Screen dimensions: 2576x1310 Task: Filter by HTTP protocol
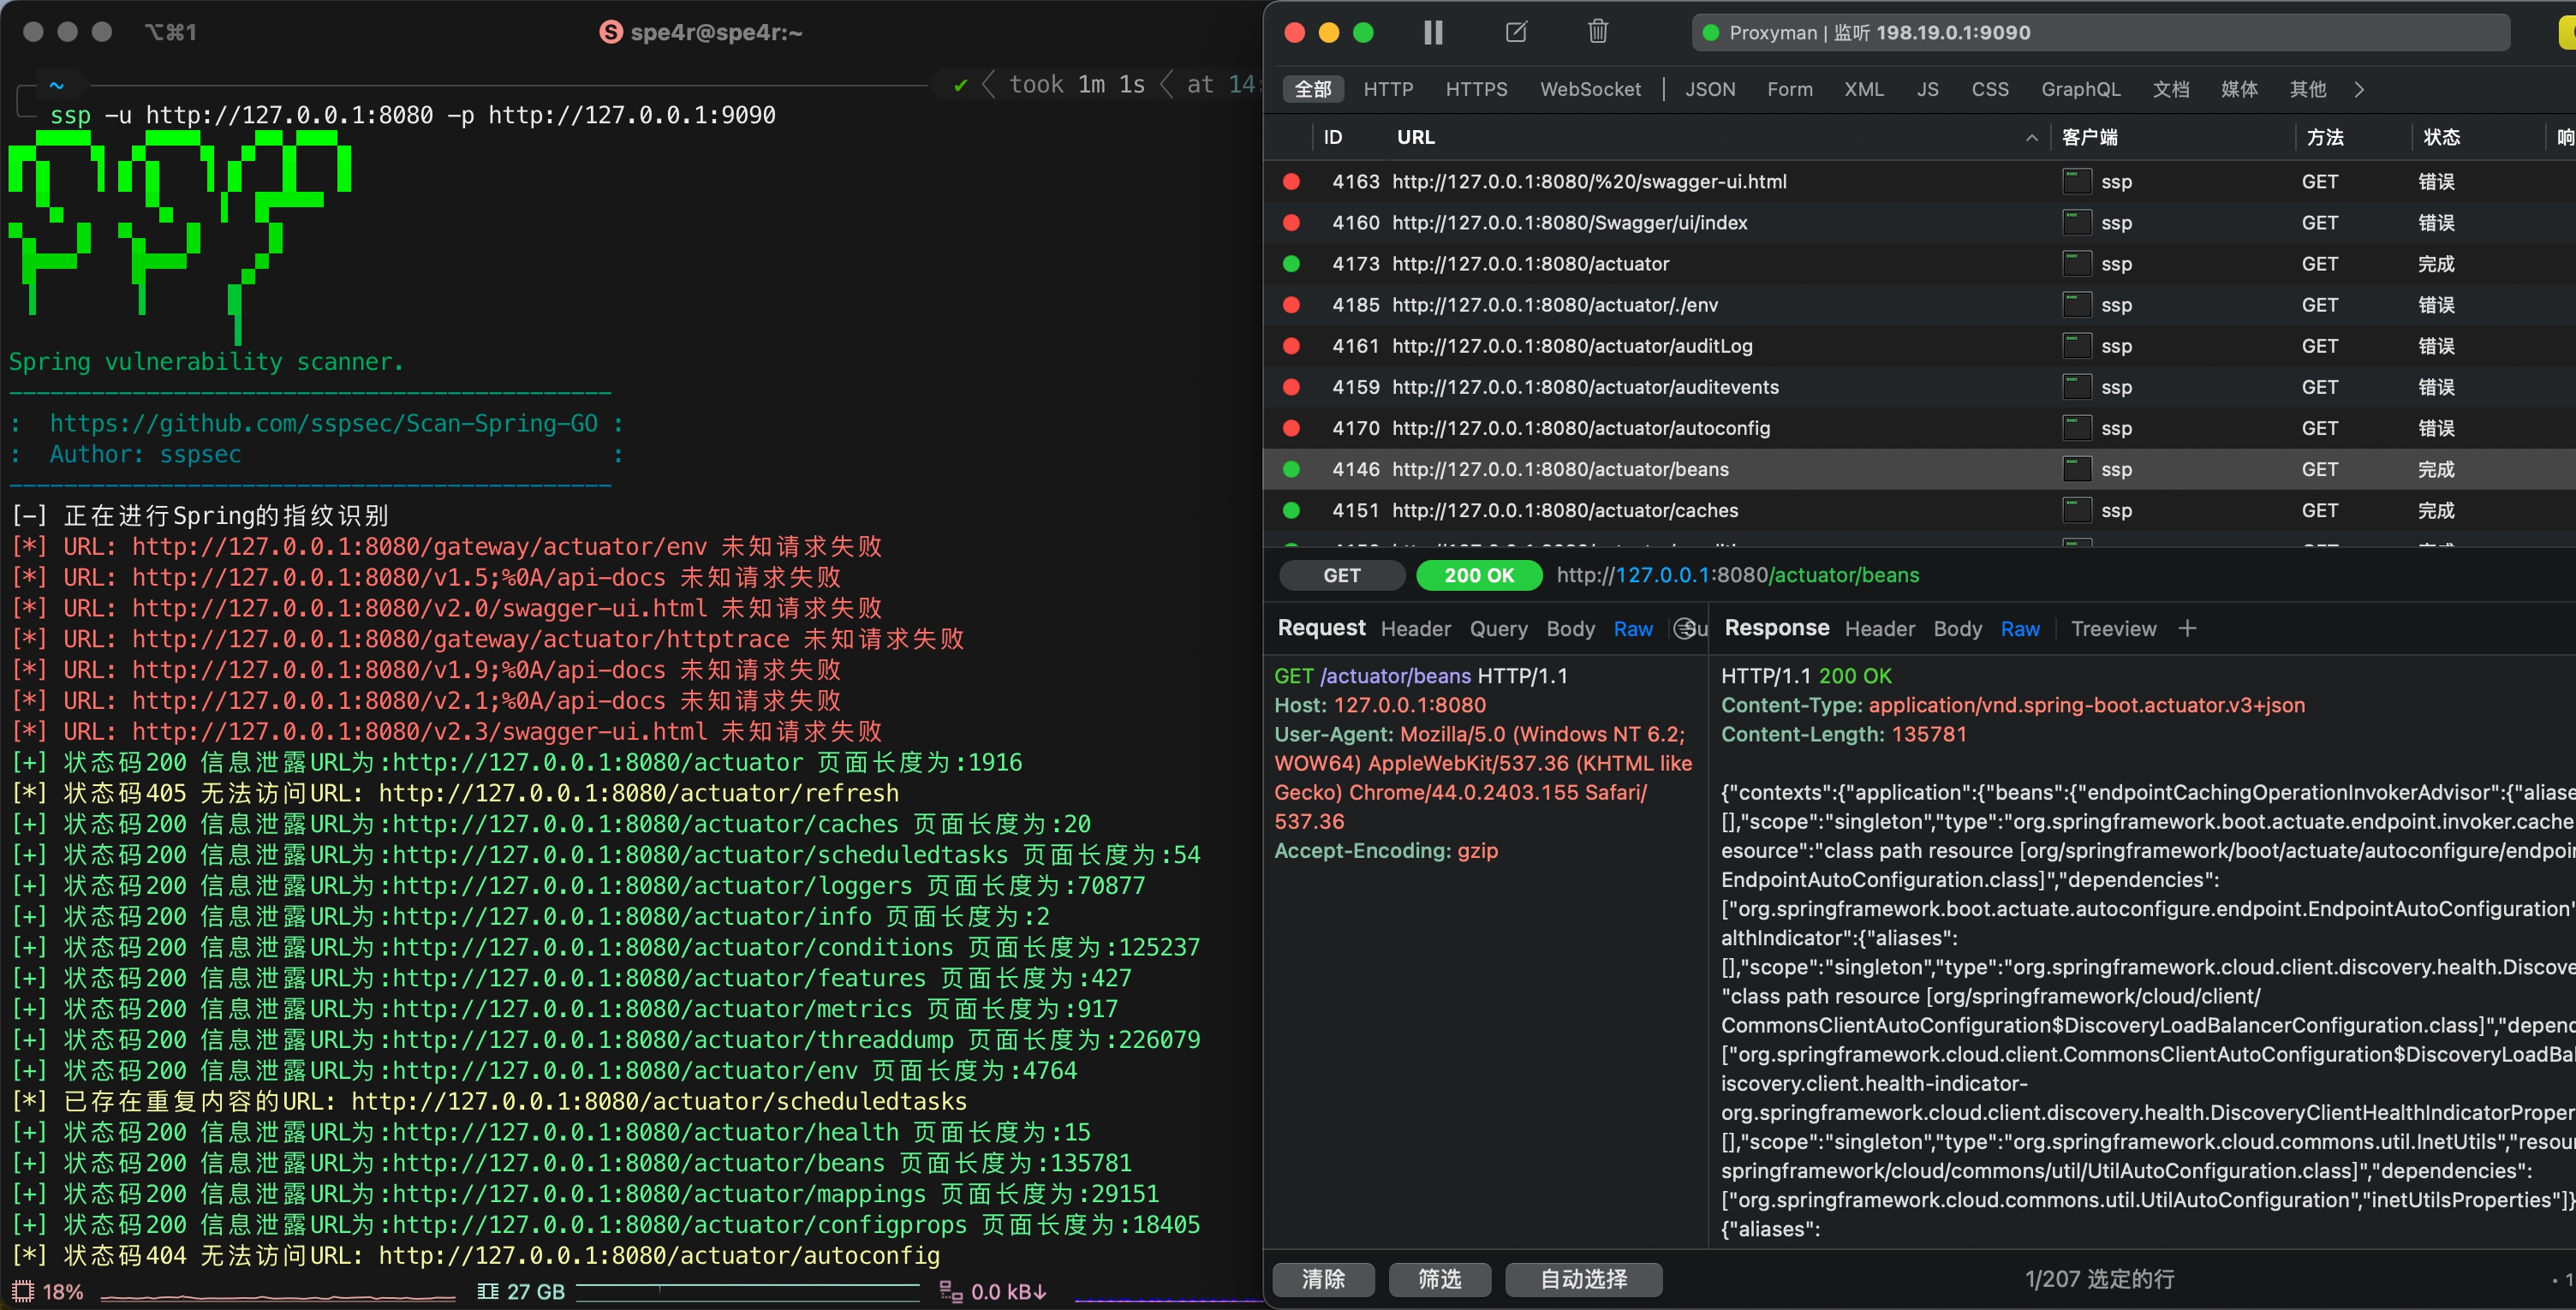(1388, 89)
